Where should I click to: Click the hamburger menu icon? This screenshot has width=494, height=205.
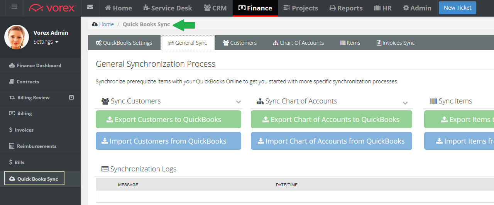pyautogui.click(x=14, y=7)
